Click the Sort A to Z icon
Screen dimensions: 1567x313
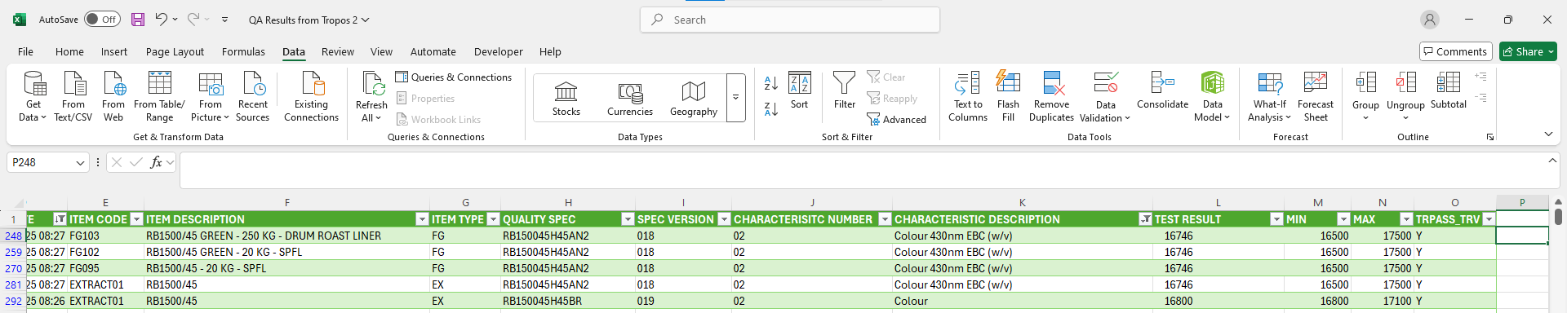point(770,83)
